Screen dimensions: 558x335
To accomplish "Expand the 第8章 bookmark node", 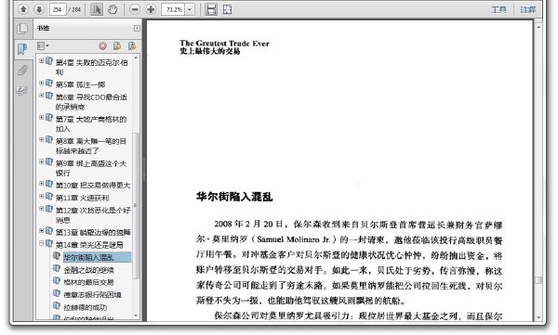I will pyautogui.click(x=42, y=140).
